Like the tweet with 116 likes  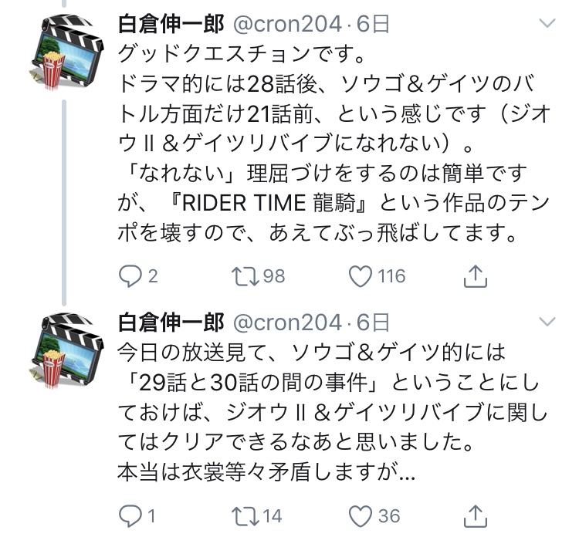(361, 275)
